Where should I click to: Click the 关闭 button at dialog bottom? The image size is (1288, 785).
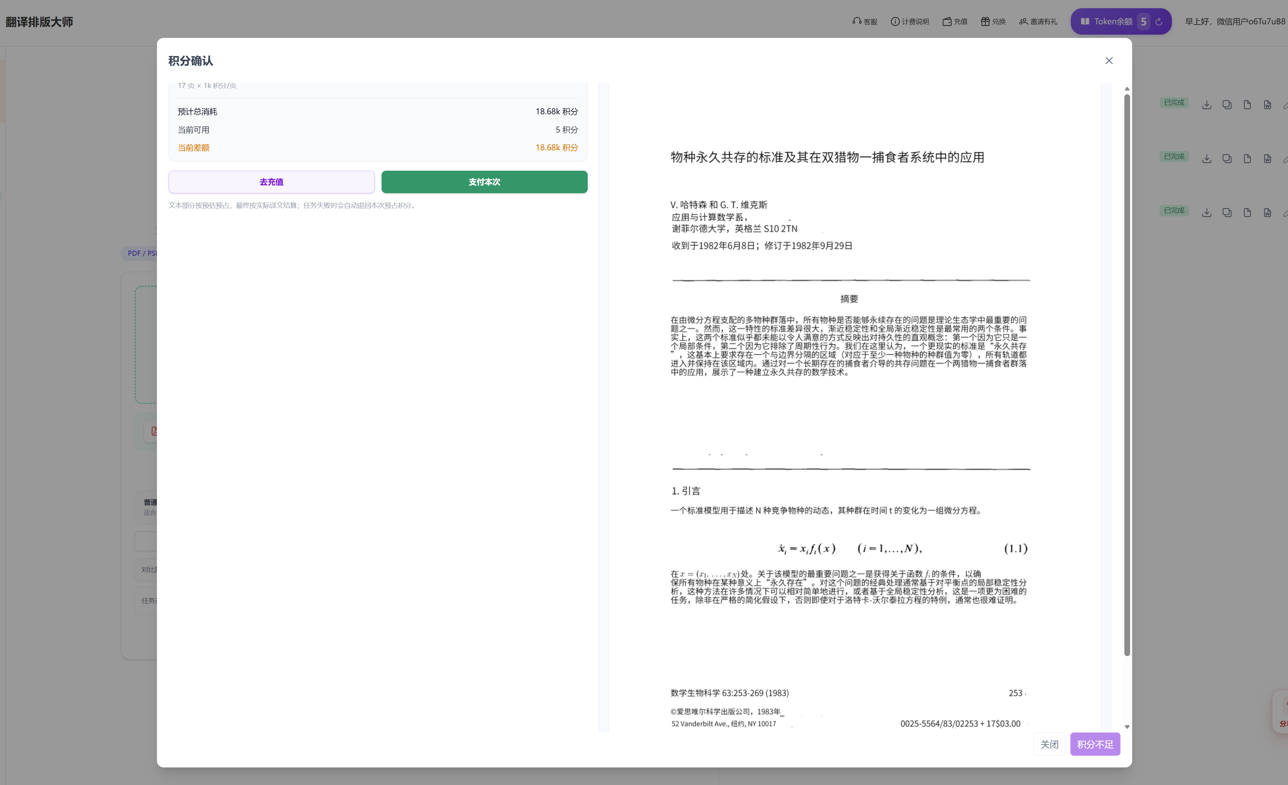tap(1049, 744)
